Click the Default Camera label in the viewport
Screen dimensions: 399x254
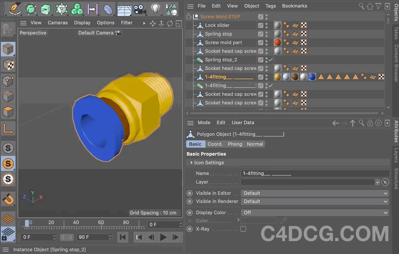96,33
